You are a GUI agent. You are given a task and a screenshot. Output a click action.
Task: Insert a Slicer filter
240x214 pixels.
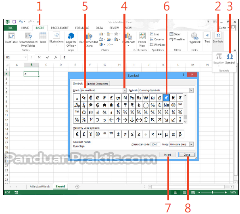pyautogui.click(x=175, y=34)
